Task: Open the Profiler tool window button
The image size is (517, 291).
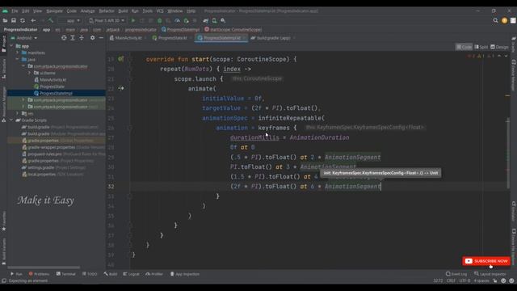Action: [x=154, y=274]
